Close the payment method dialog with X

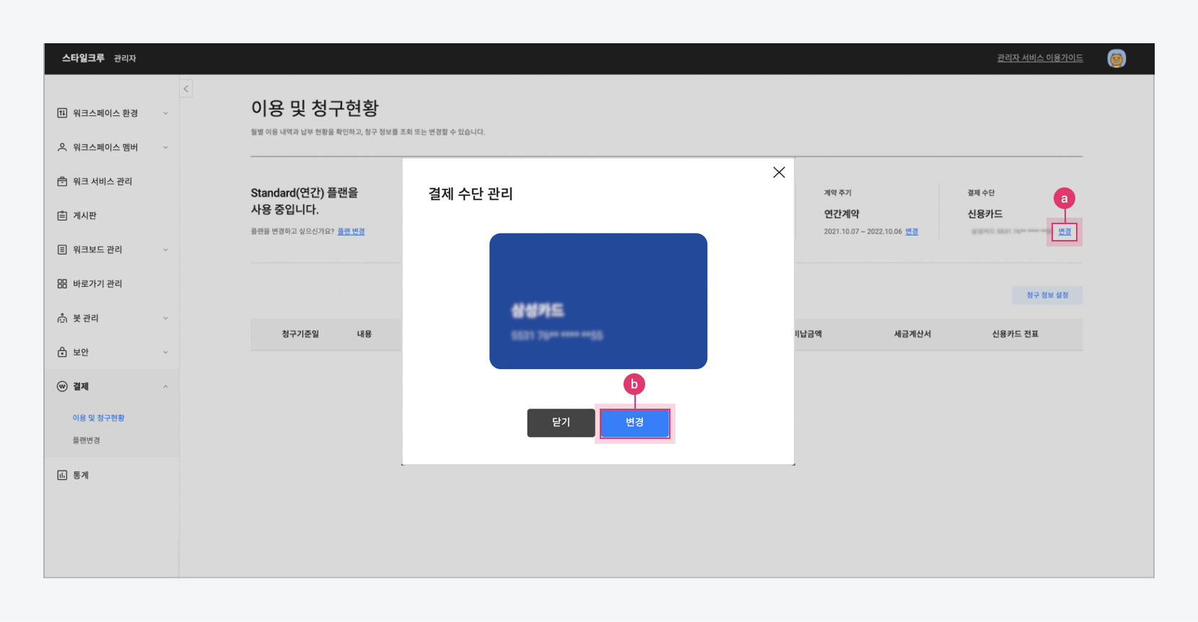(x=779, y=172)
